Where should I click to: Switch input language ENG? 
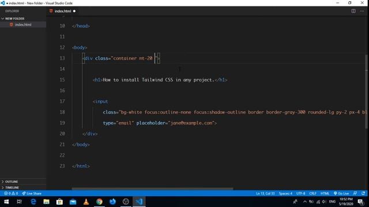click(x=332, y=202)
